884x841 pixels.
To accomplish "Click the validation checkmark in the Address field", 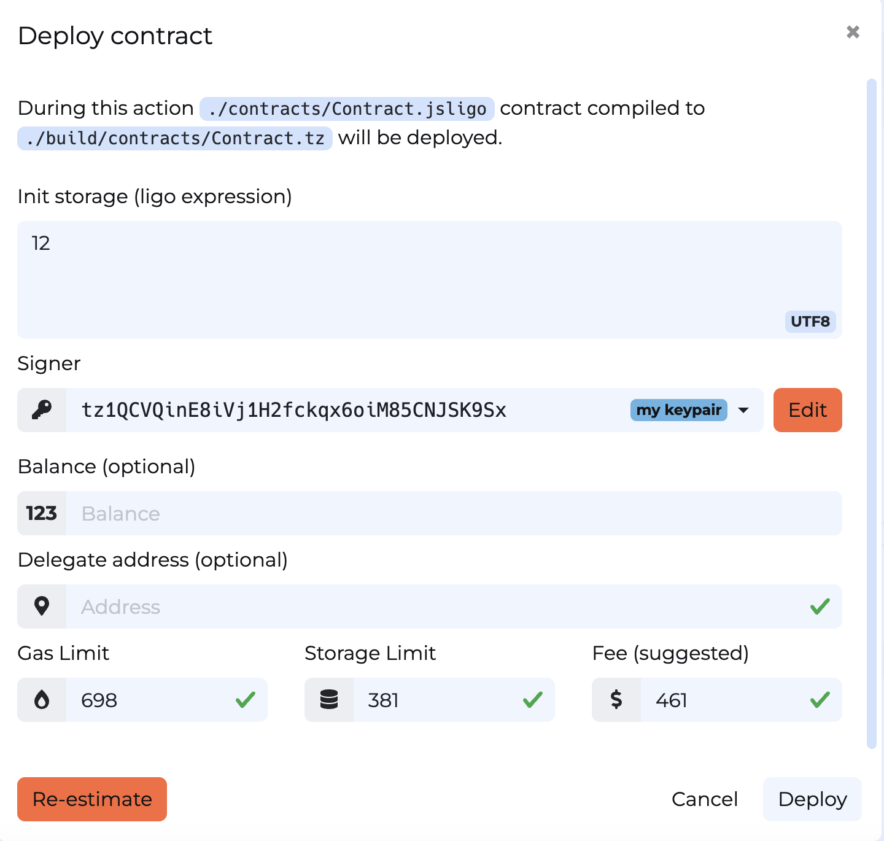I will tap(818, 607).
